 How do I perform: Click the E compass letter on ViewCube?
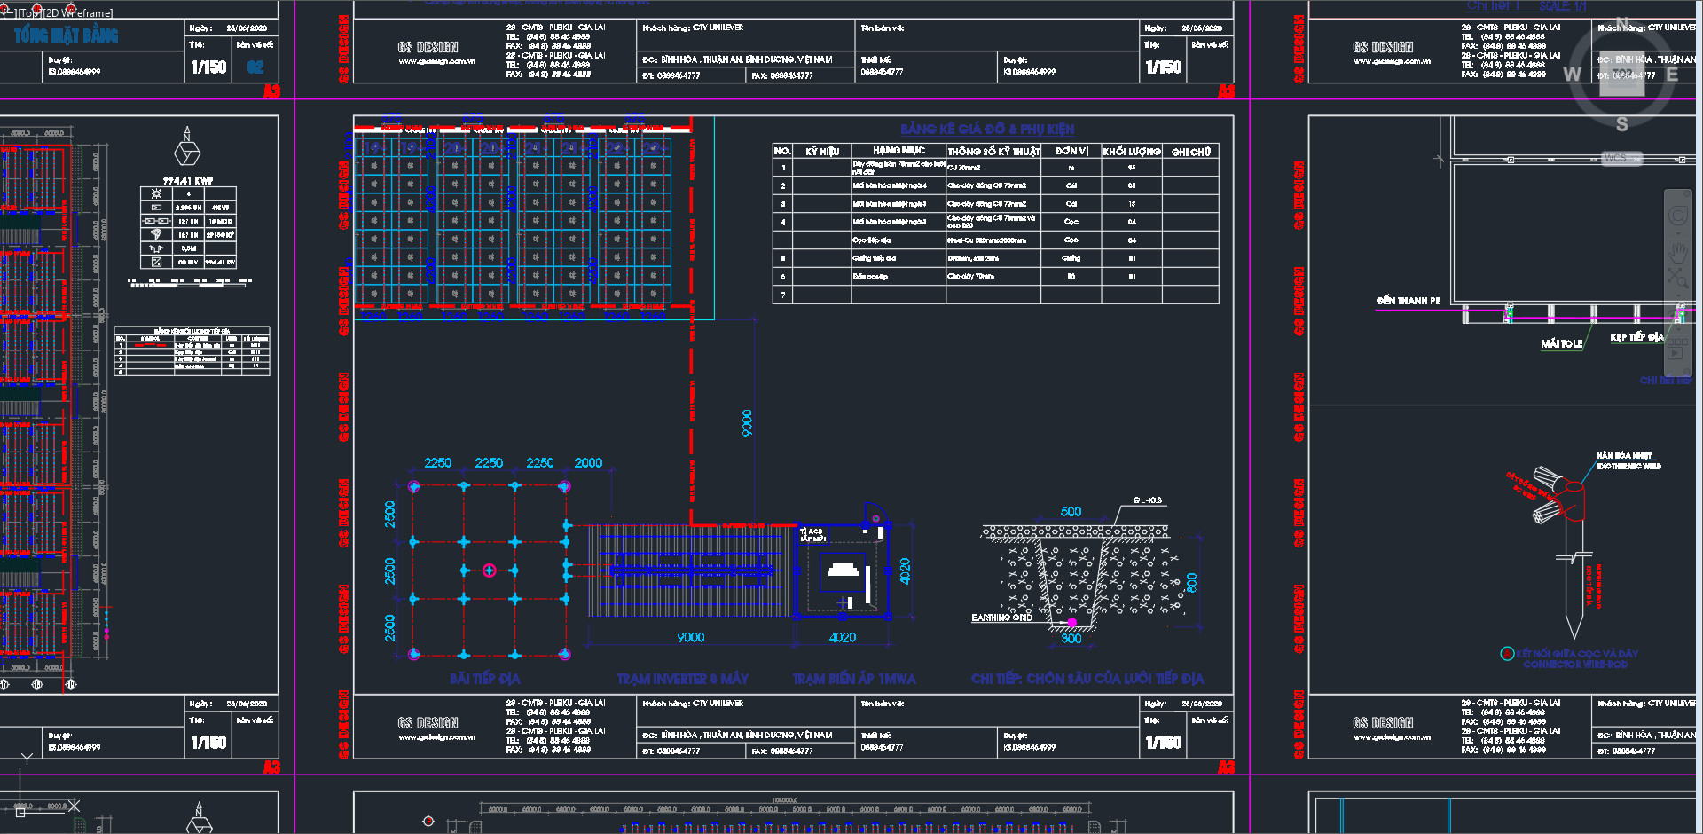pyautogui.click(x=1672, y=75)
